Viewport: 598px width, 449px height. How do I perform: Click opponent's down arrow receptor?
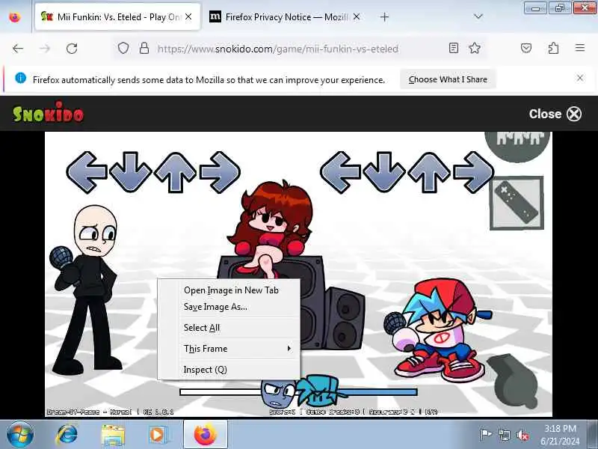click(130, 172)
